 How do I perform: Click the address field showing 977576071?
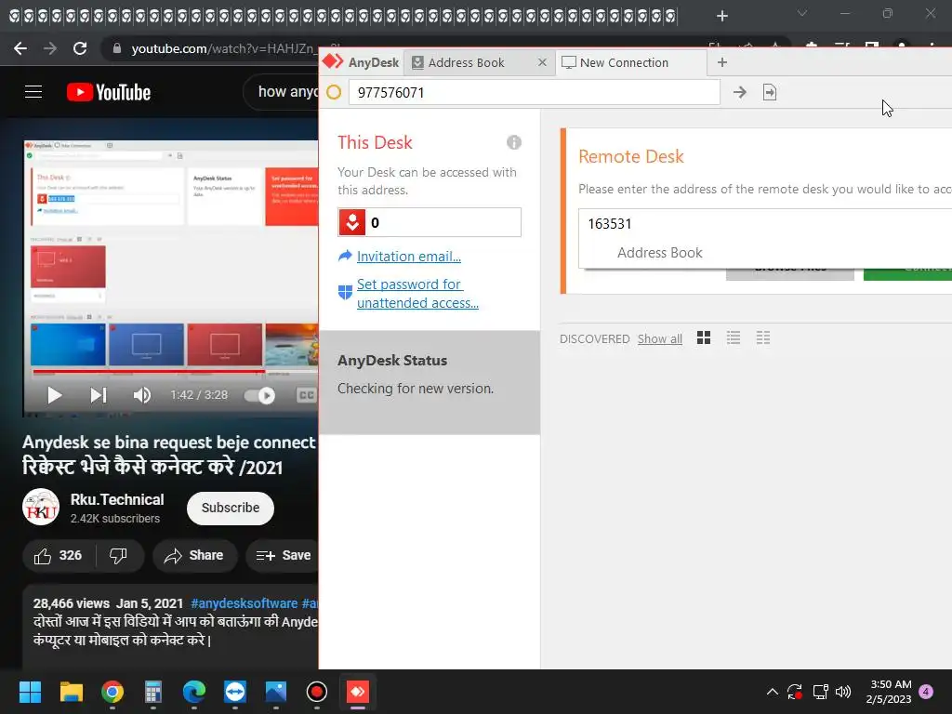(x=535, y=92)
